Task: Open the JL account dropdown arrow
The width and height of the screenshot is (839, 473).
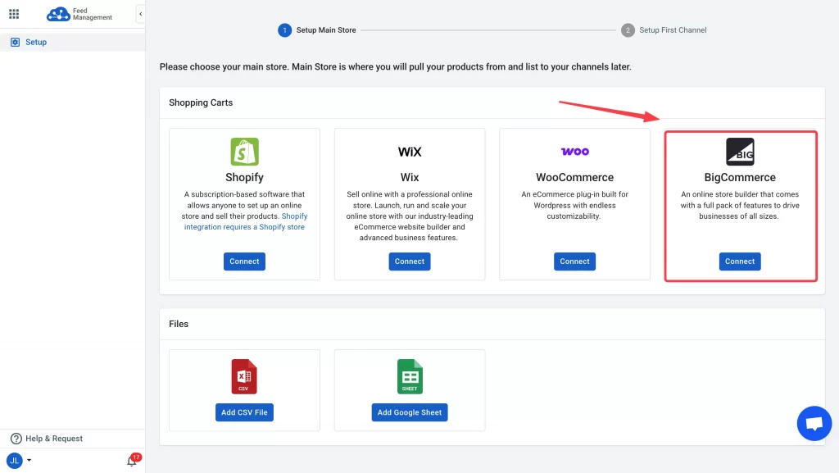Action: tap(28, 461)
